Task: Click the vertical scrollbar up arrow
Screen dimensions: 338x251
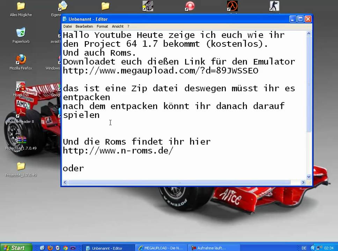Action: click(x=309, y=33)
